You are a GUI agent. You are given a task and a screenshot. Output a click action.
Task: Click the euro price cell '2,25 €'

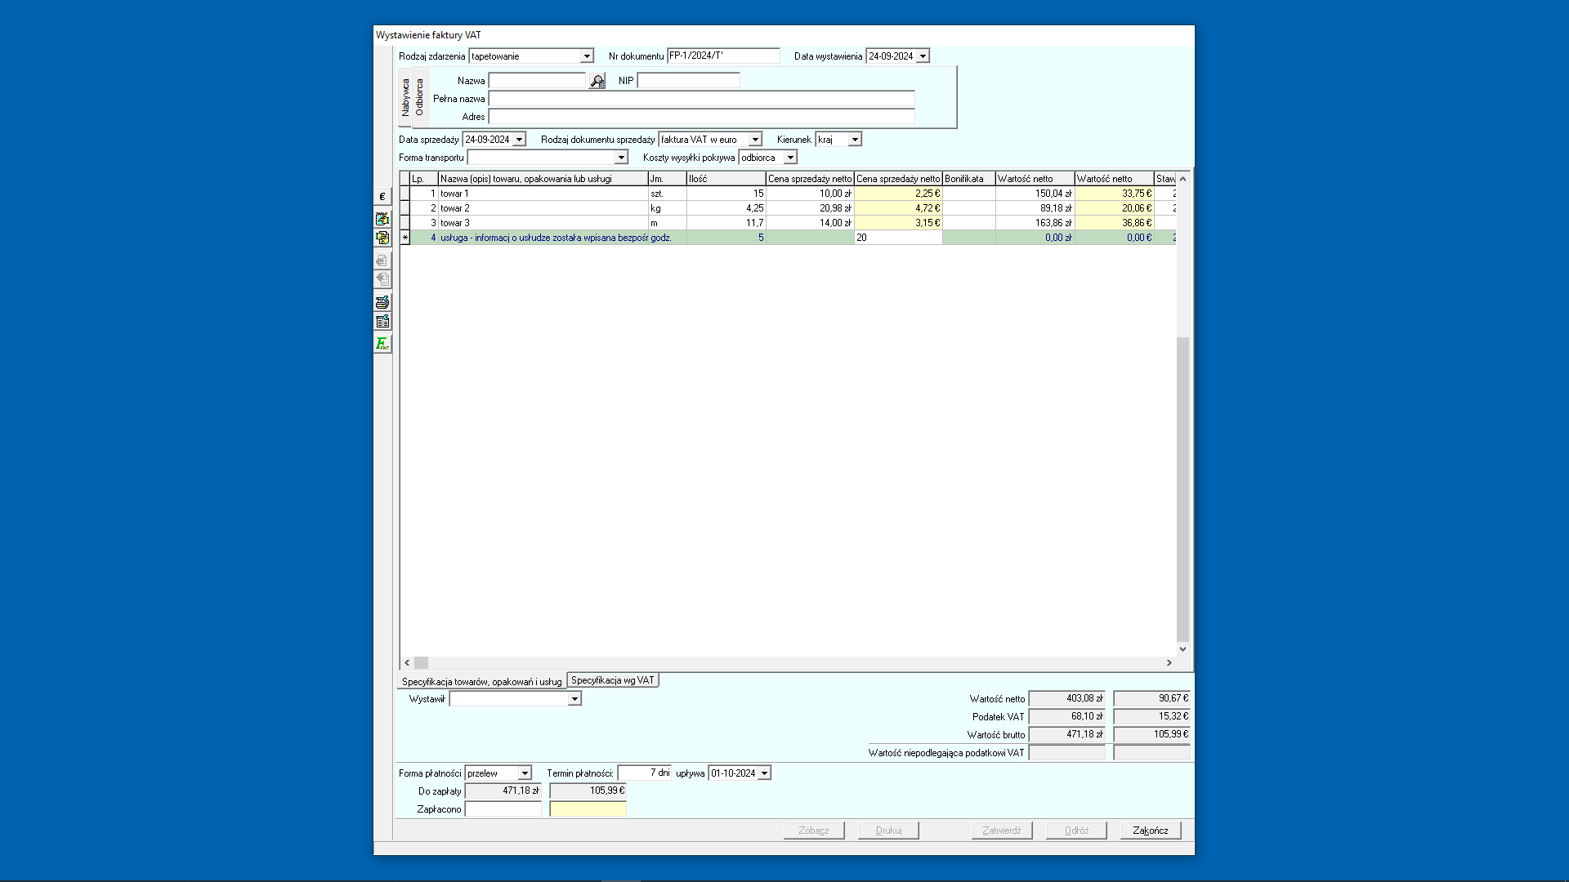pyautogui.click(x=898, y=194)
